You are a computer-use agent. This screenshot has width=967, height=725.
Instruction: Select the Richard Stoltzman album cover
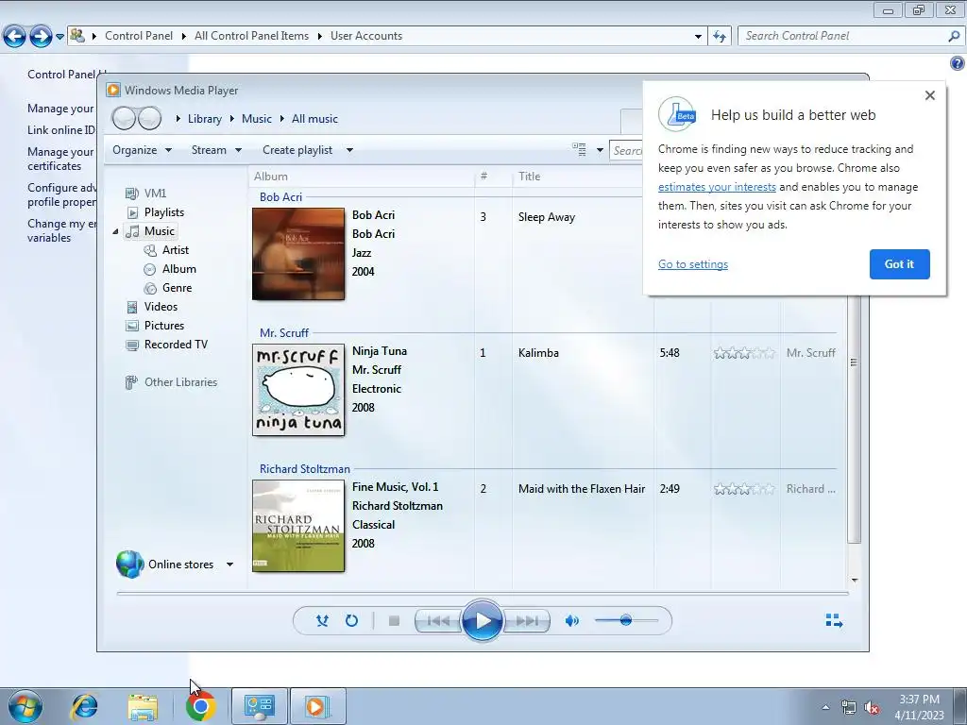[298, 526]
